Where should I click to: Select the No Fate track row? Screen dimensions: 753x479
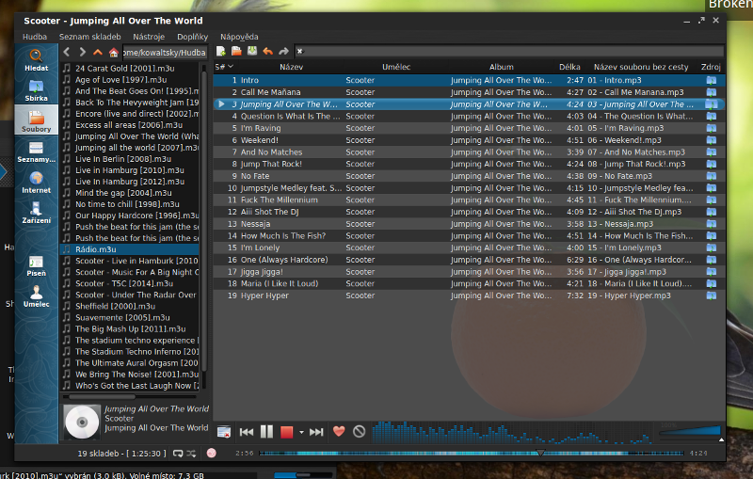(x=468, y=176)
